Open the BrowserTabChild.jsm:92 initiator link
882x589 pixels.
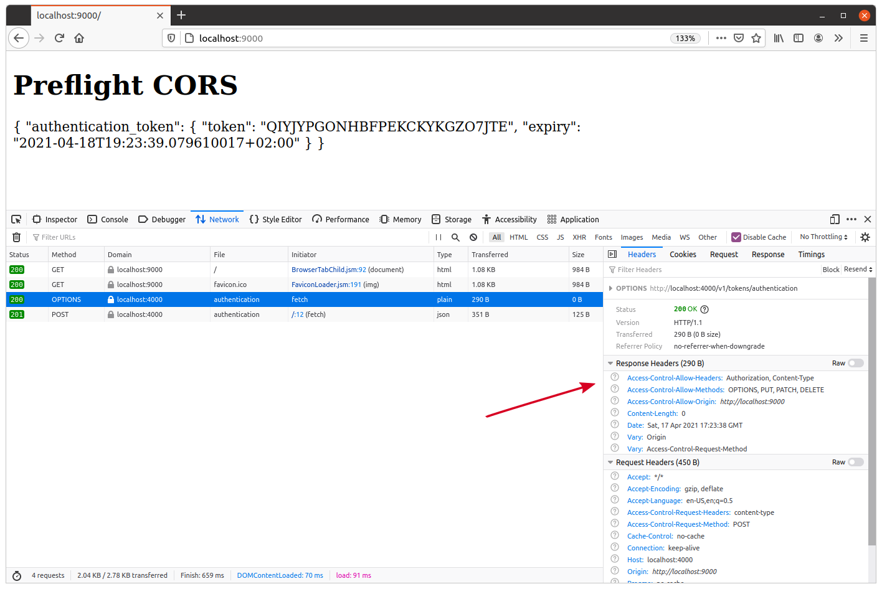[328, 270]
